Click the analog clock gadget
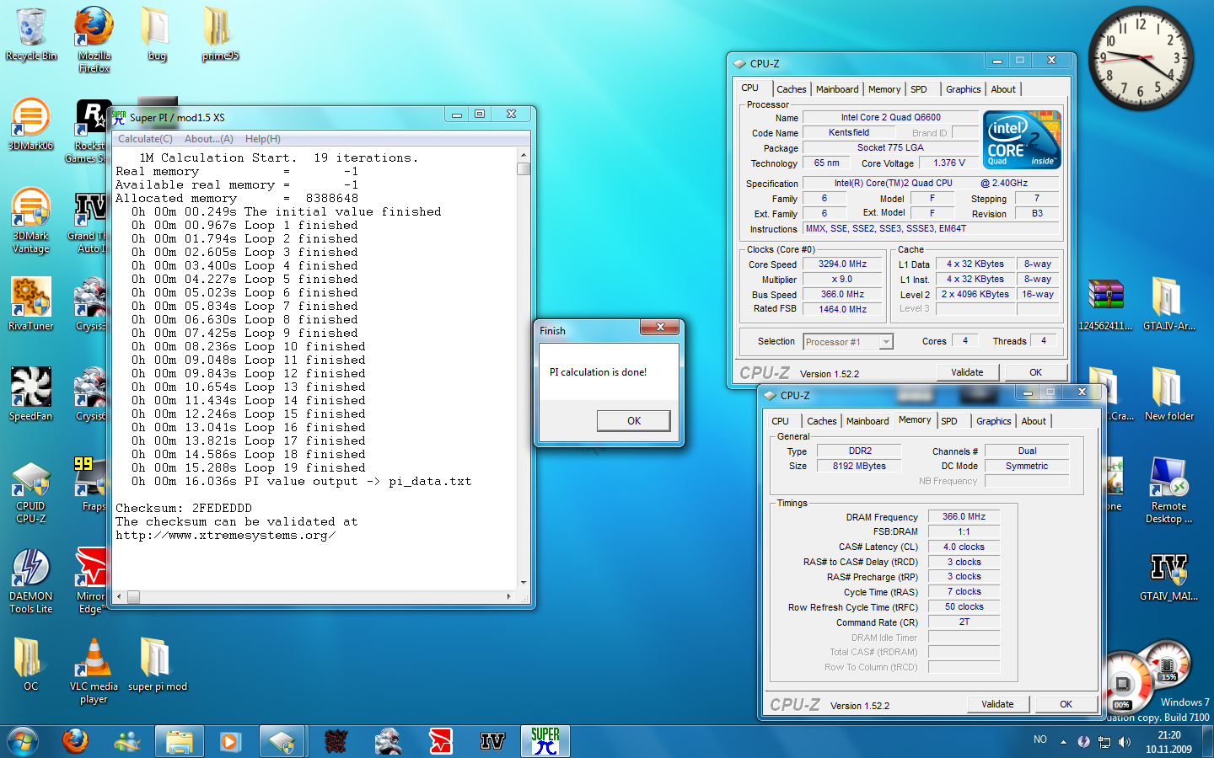1214x758 pixels. point(1140,57)
